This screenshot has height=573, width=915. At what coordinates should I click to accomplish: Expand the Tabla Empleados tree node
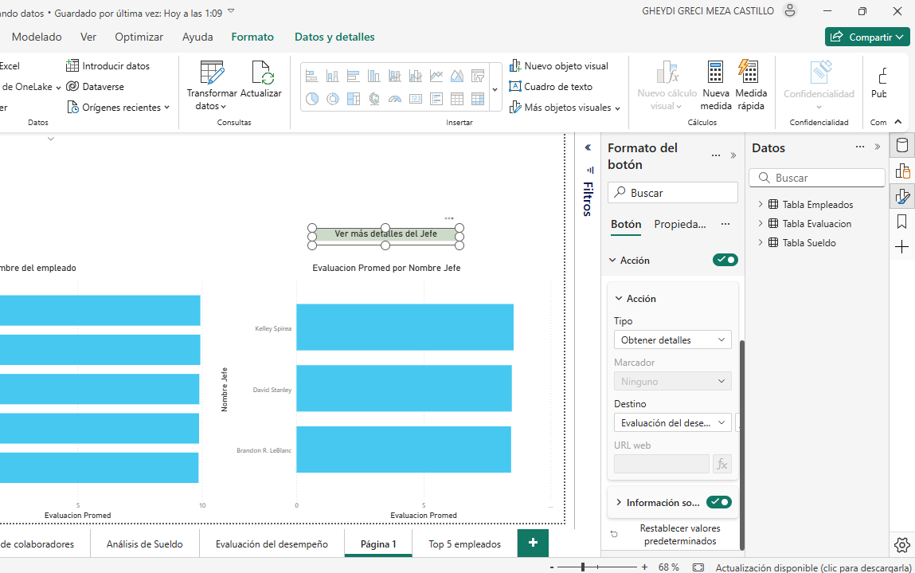761,205
